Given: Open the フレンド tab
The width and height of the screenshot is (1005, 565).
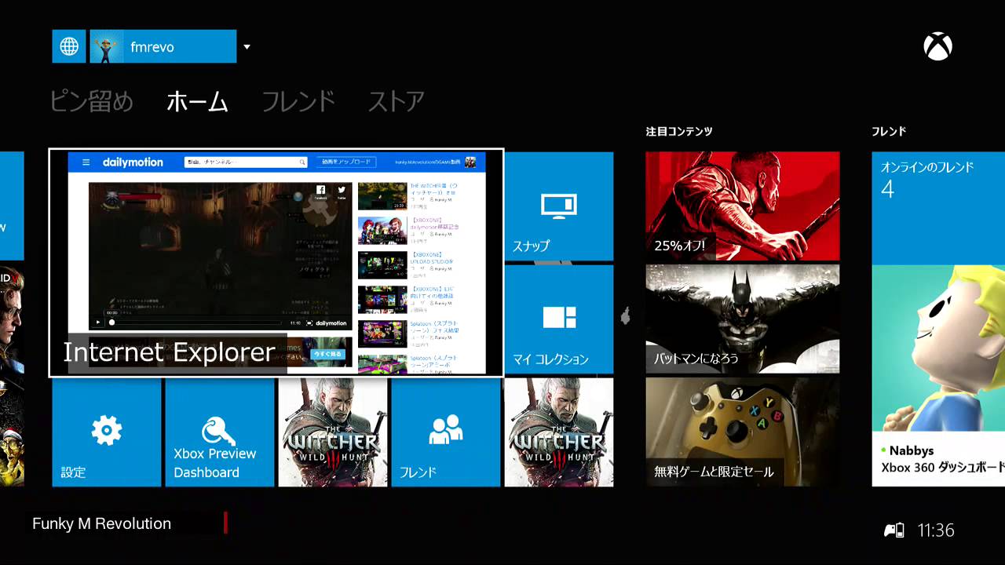Looking at the screenshot, I should [298, 101].
